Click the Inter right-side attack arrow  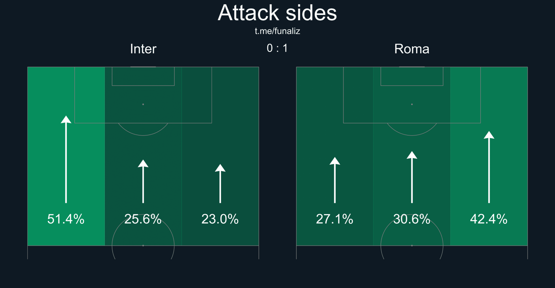click(220, 184)
